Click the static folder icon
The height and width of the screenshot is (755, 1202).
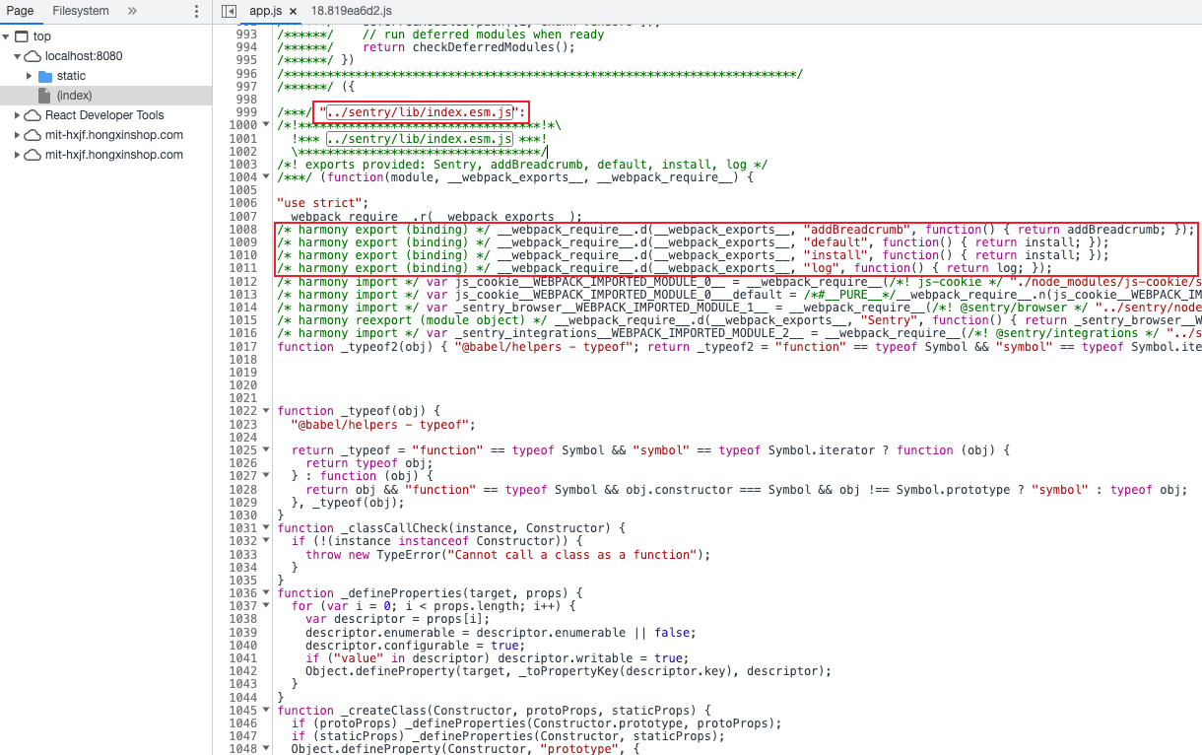pyautogui.click(x=44, y=76)
